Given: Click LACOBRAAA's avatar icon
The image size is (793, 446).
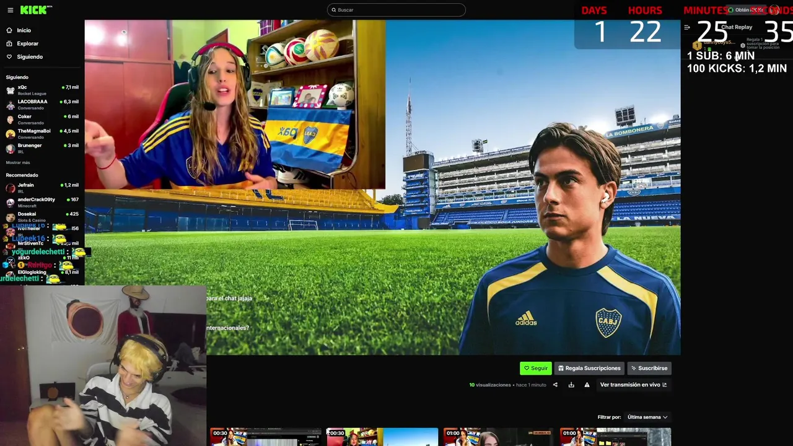Looking at the screenshot, I should coord(11,105).
